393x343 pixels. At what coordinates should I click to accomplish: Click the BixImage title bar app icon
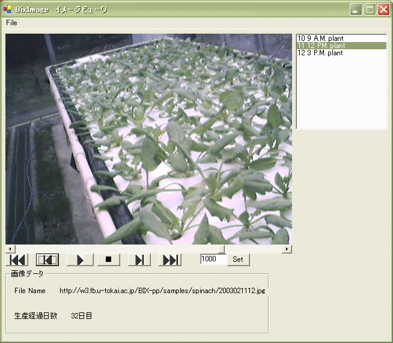[7, 9]
